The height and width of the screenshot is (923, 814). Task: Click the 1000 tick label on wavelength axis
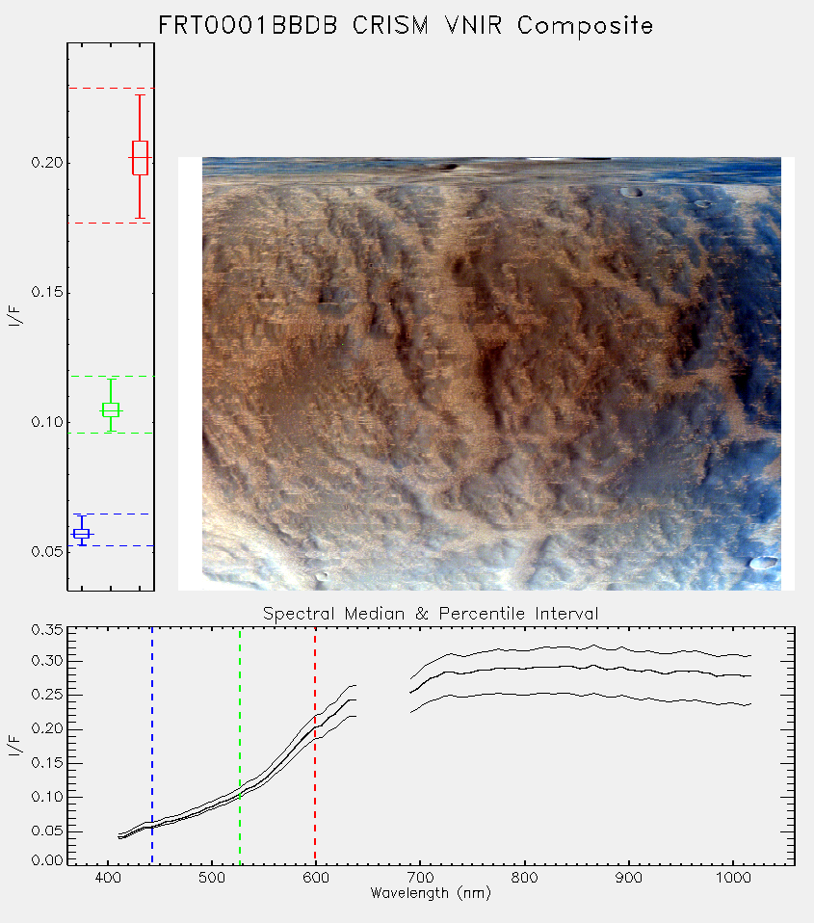pos(733,878)
